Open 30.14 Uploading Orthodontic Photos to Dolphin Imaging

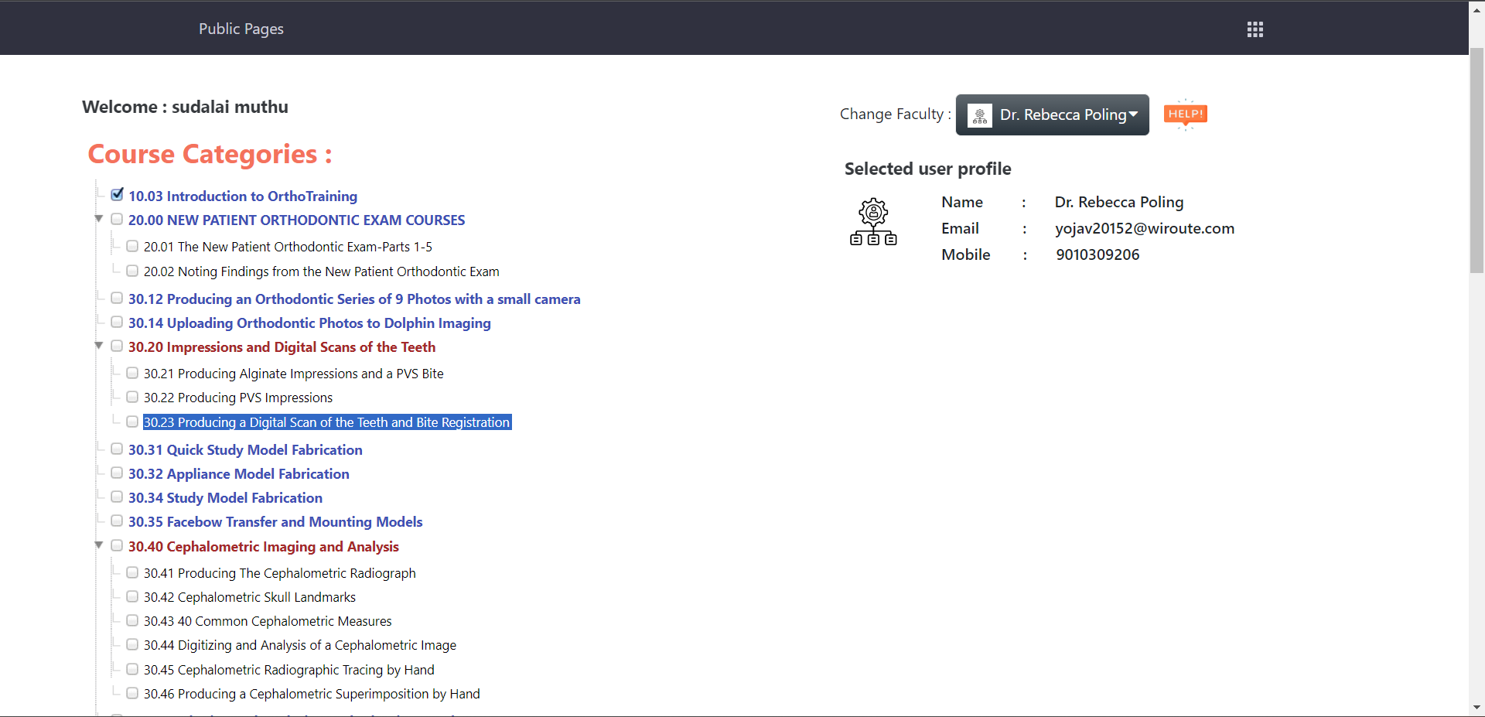pyautogui.click(x=309, y=323)
